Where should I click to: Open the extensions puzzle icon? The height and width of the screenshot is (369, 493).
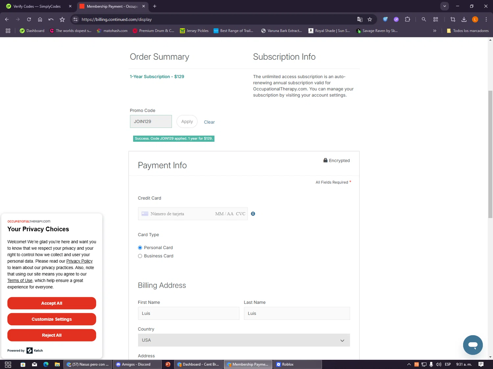point(408,19)
